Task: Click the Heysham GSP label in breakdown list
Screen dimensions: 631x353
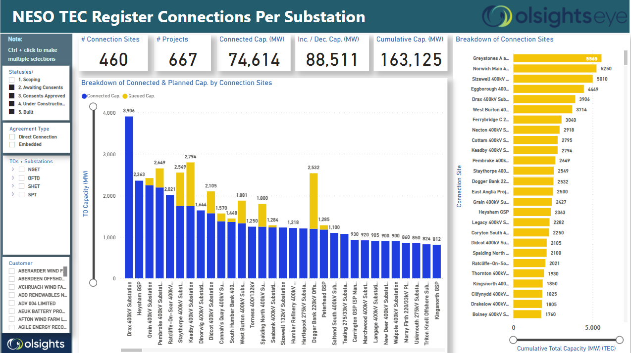Action: click(493, 212)
